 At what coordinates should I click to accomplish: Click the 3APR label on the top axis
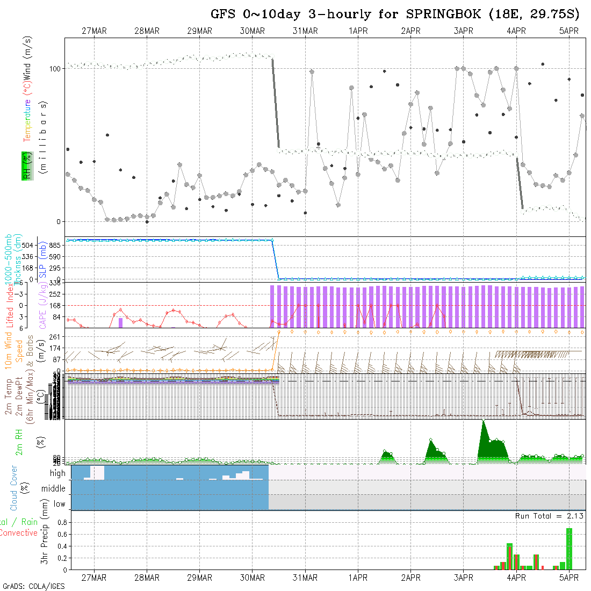464,31
